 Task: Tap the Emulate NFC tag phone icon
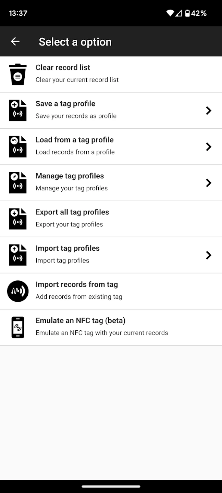[18, 327]
